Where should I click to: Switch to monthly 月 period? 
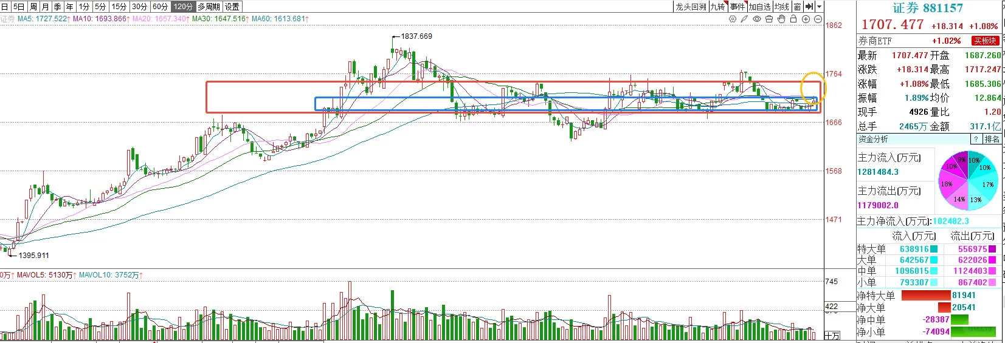[45, 7]
